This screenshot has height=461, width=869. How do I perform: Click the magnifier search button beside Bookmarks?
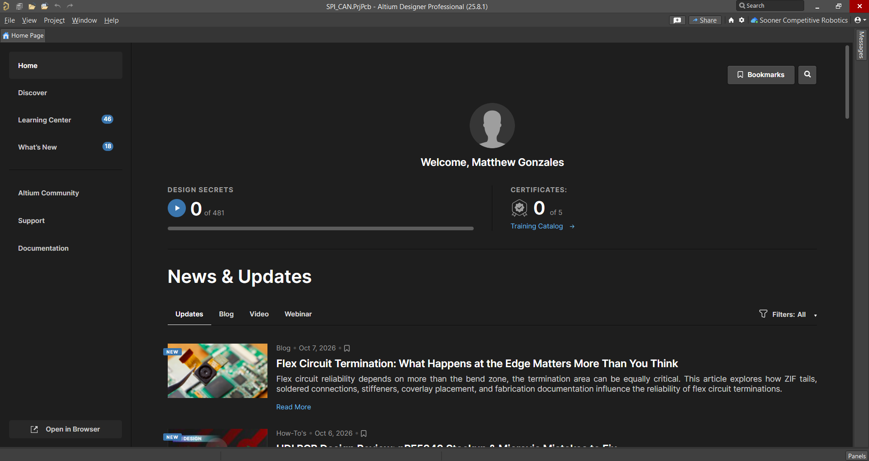coord(807,75)
